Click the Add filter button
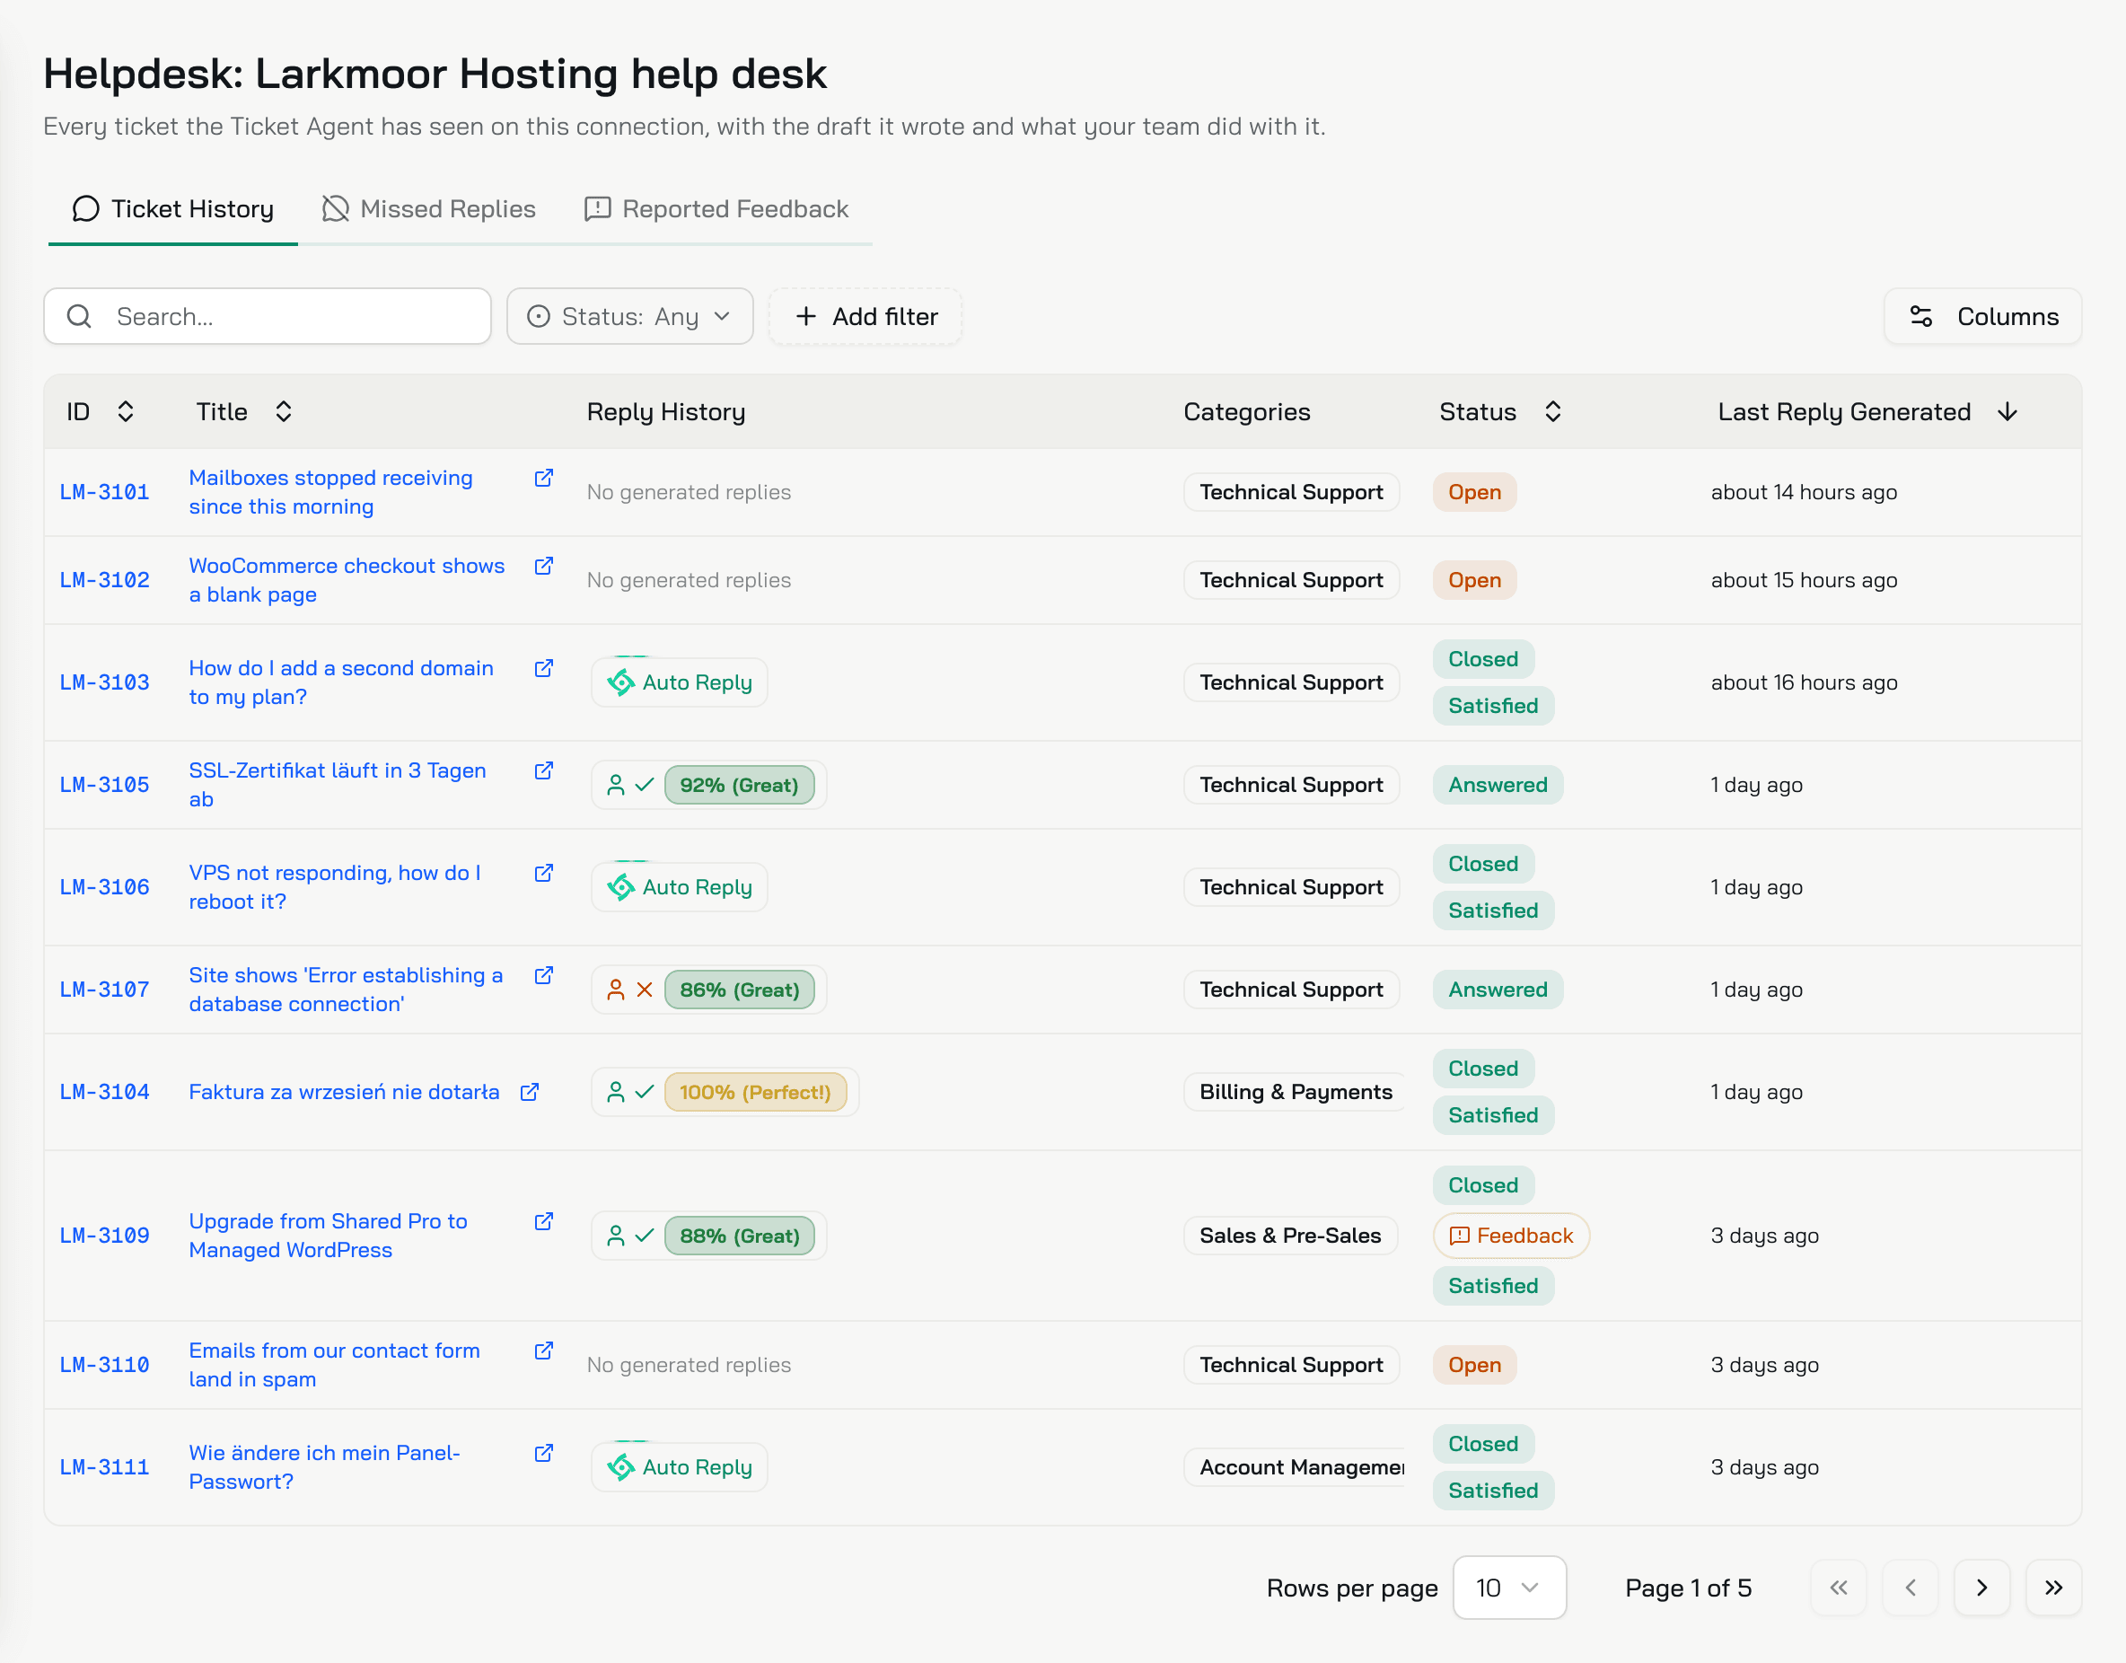This screenshot has height=1663, width=2126. pos(866,316)
